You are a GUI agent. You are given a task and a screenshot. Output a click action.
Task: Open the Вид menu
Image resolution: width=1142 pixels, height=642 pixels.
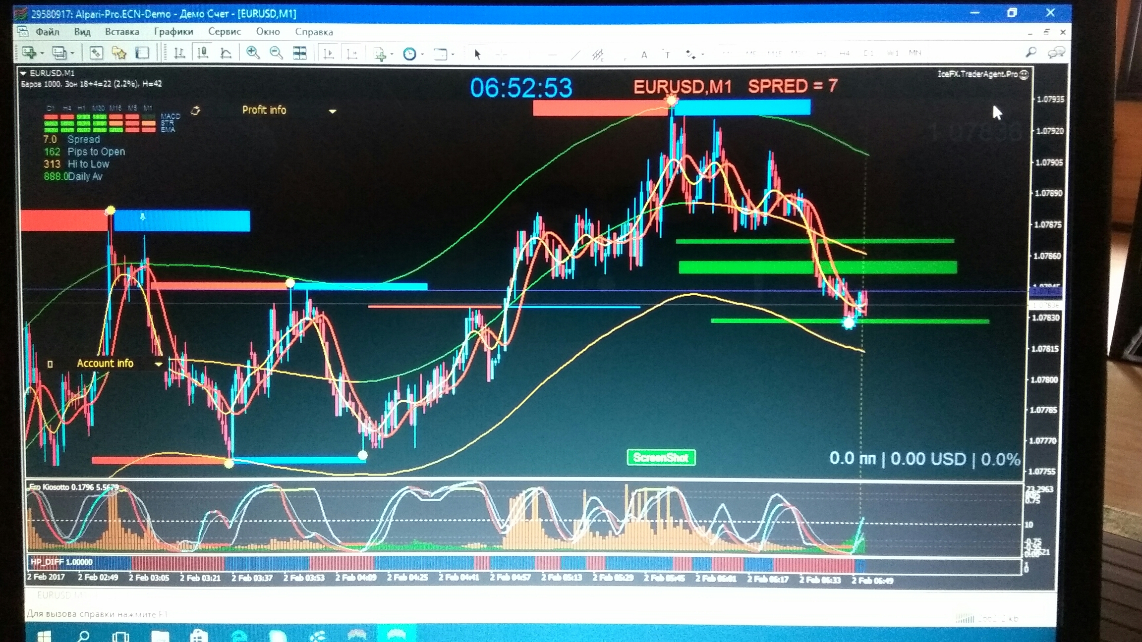(82, 32)
